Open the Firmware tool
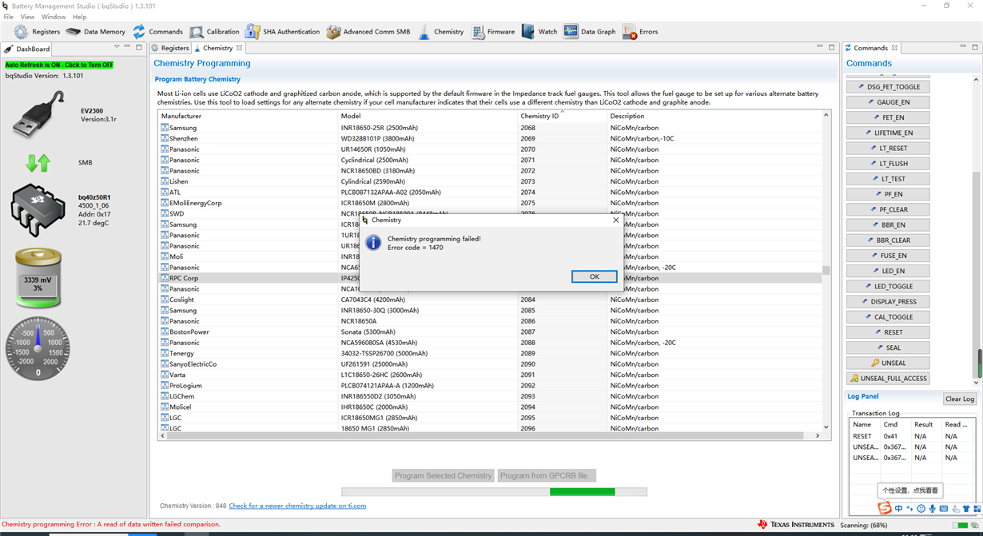983x536 pixels. pyautogui.click(x=493, y=32)
